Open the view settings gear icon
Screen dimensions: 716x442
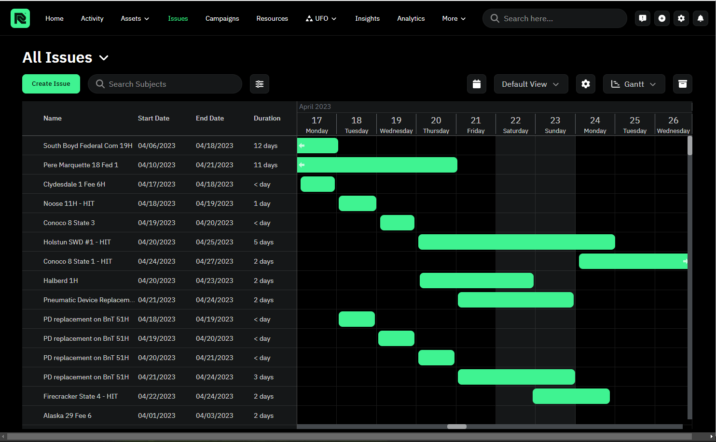586,84
